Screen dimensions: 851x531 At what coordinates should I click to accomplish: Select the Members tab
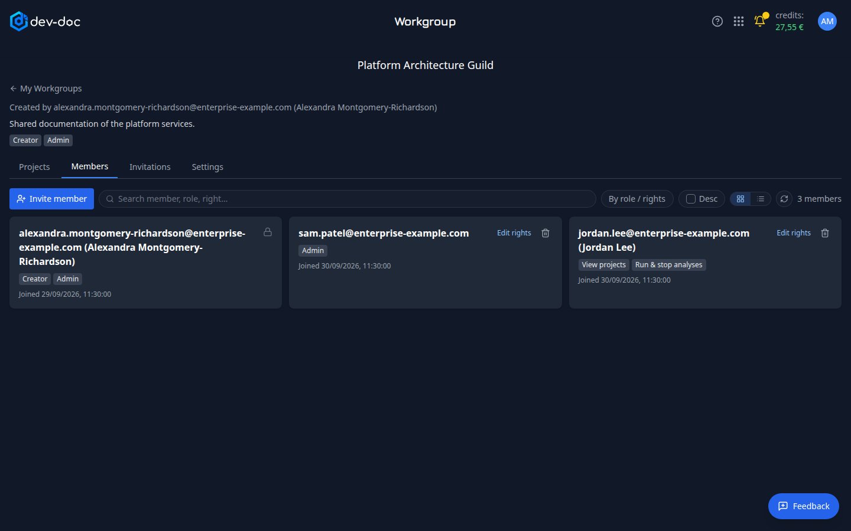click(x=90, y=166)
